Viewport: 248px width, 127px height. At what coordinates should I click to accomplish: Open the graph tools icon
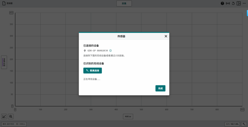point(4,117)
